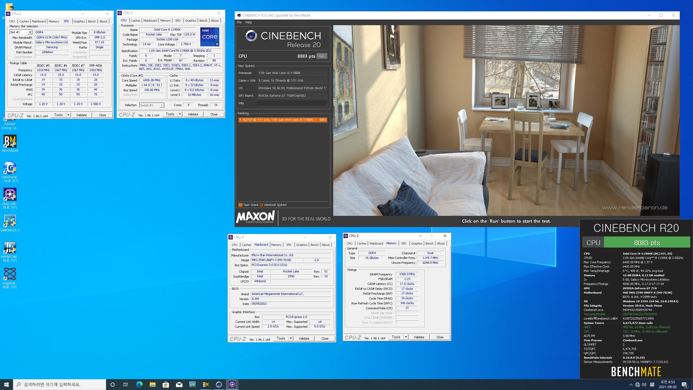Click the 8083 pts BenchMate score bar

(647, 242)
